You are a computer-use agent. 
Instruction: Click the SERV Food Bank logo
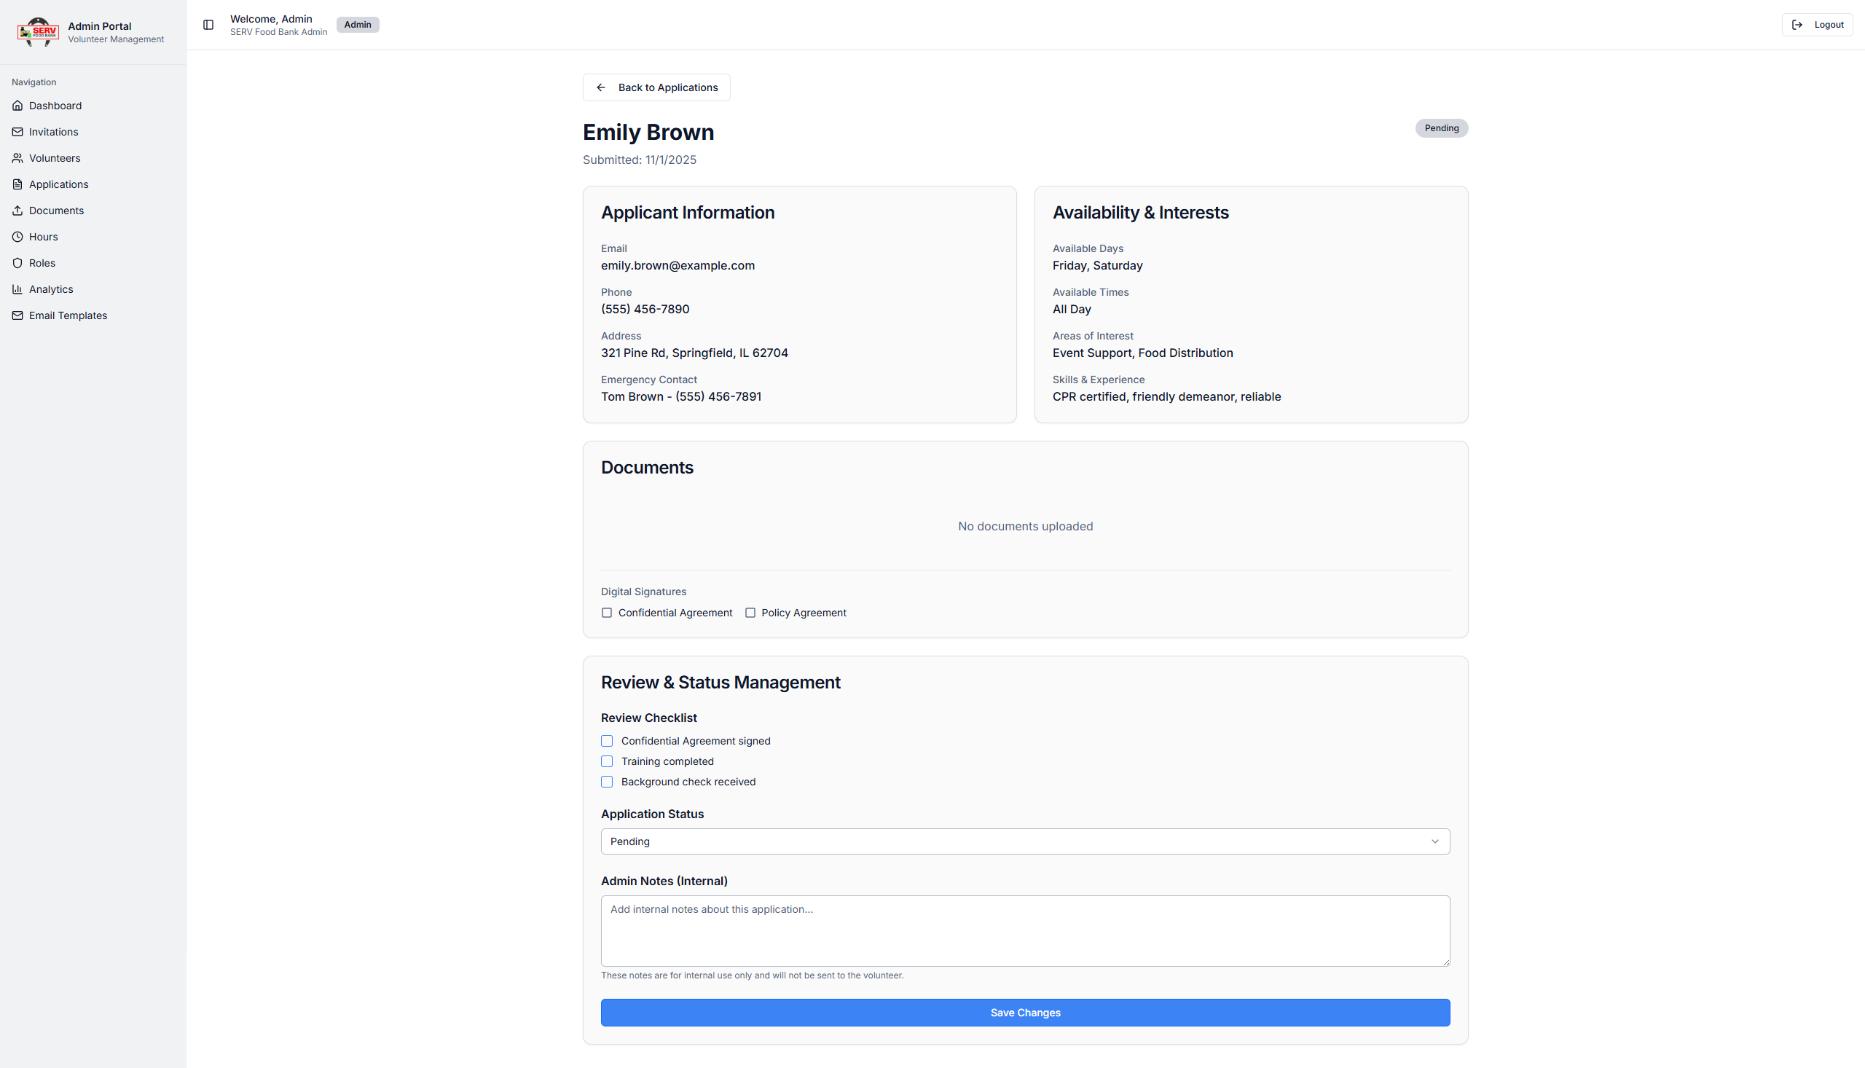click(38, 32)
